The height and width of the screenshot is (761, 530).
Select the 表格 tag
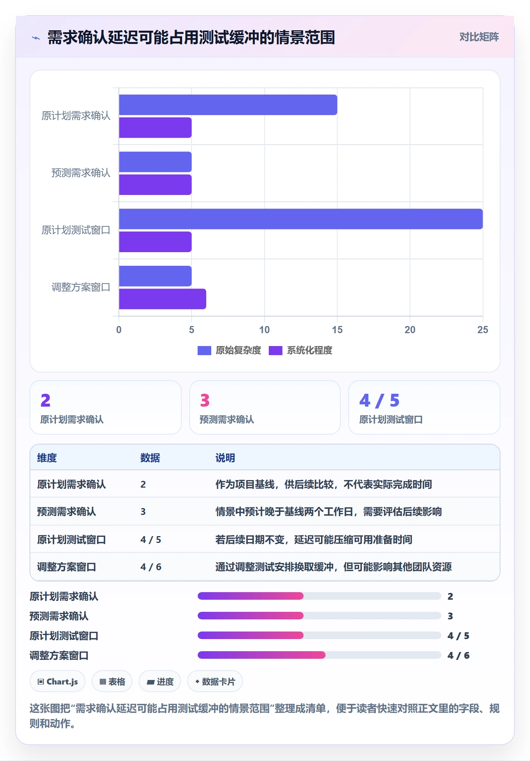(112, 681)
